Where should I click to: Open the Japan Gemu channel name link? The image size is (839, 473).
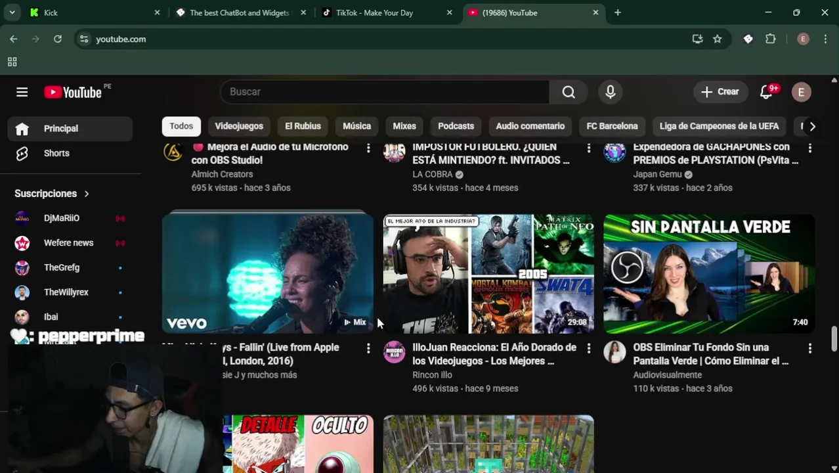pos(657,174)
